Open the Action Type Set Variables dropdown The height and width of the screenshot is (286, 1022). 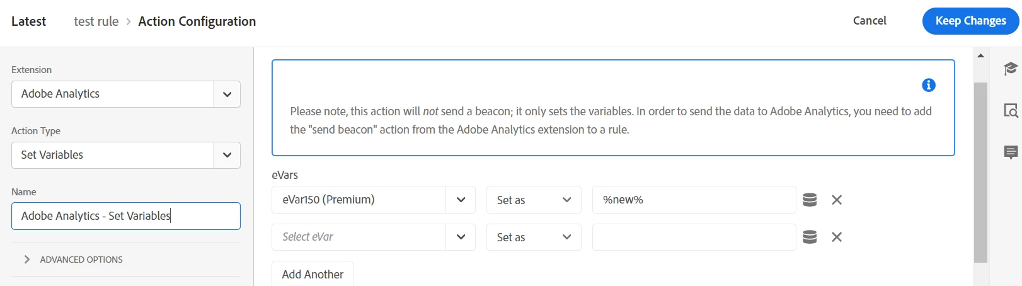click(227, 155)
